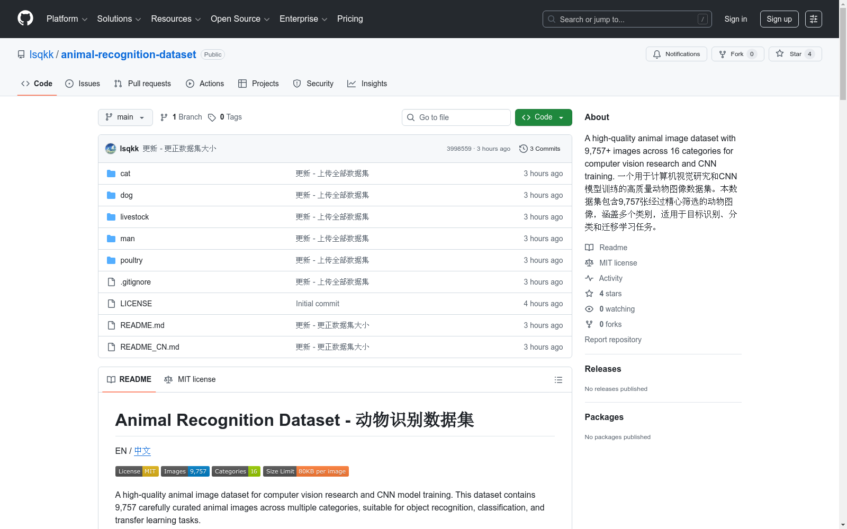Click the Star icon
The height and width of the screenshot is (529, 847).
(780, 53)
